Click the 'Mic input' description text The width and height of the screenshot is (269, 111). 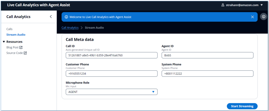pyautogui.click(x=71, y=86)
